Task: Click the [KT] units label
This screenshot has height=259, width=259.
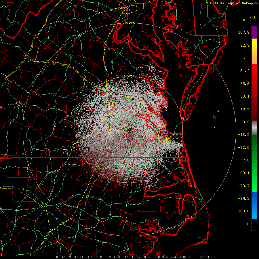Action: pyautogui.click(x=245, y=20)
